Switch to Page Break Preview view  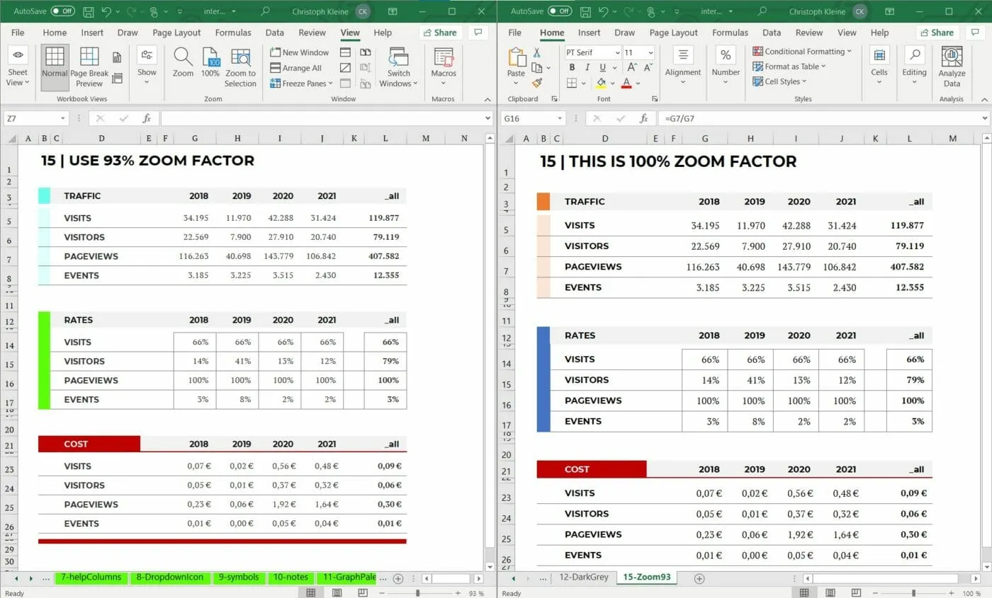[89, 67]
